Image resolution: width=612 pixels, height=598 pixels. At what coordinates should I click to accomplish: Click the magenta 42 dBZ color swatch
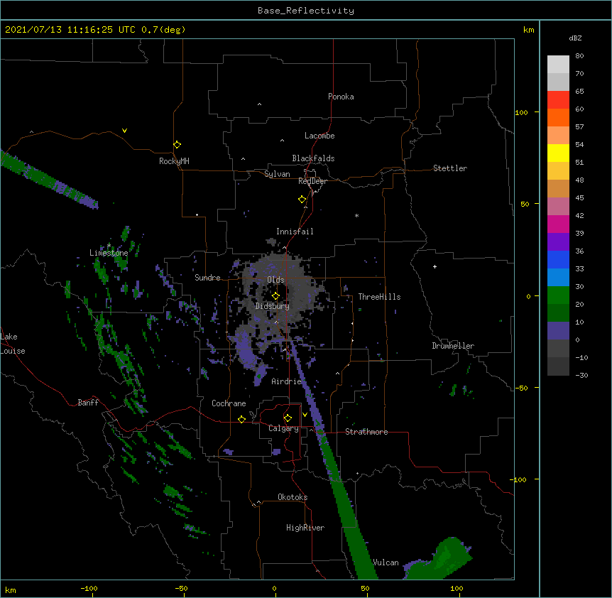(558, 224)
